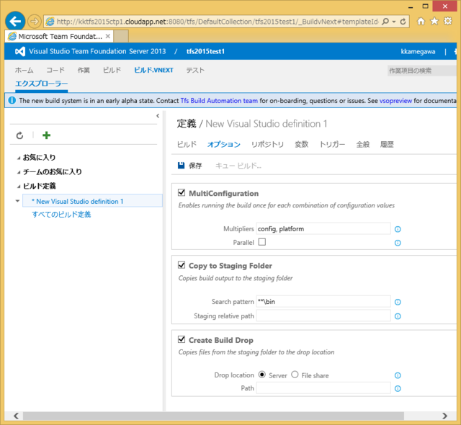This screenshot has height=425, width=461.
Task: Click the drop Path input field
Action: tap(323, 388)
